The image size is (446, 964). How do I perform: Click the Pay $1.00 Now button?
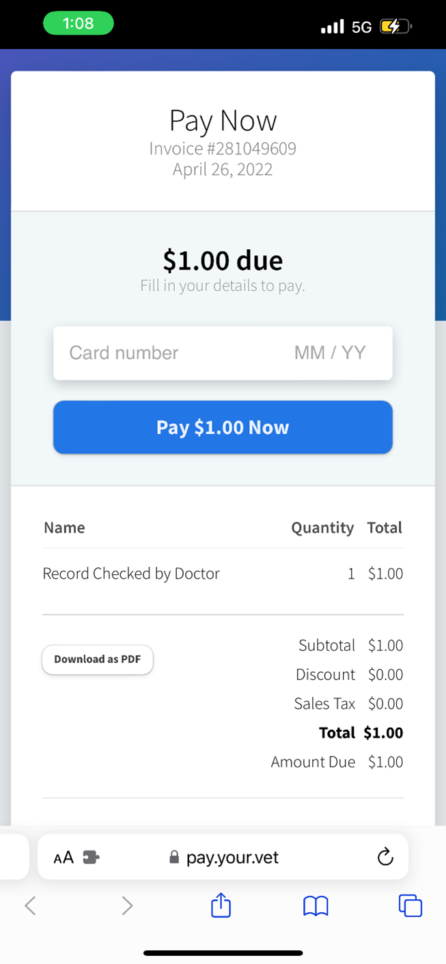coord(223,427)
